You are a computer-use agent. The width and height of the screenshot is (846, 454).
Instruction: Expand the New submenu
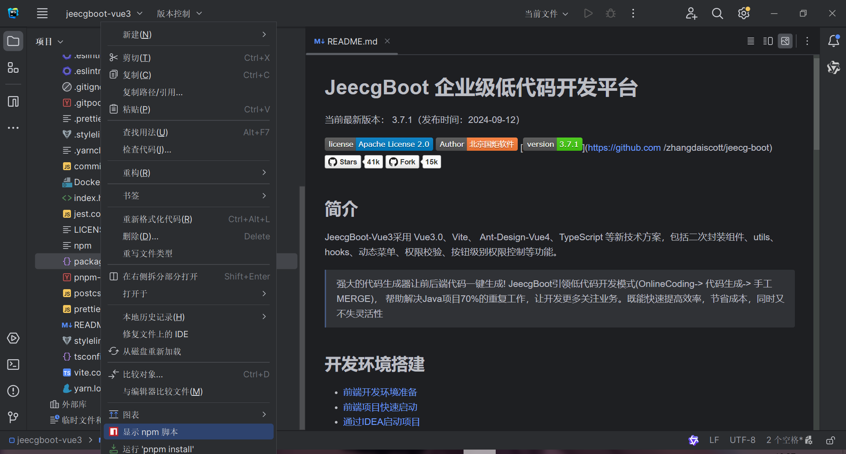click(189, 34)
